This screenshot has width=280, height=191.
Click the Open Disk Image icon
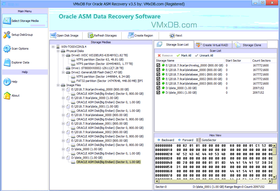click(53, 35)
